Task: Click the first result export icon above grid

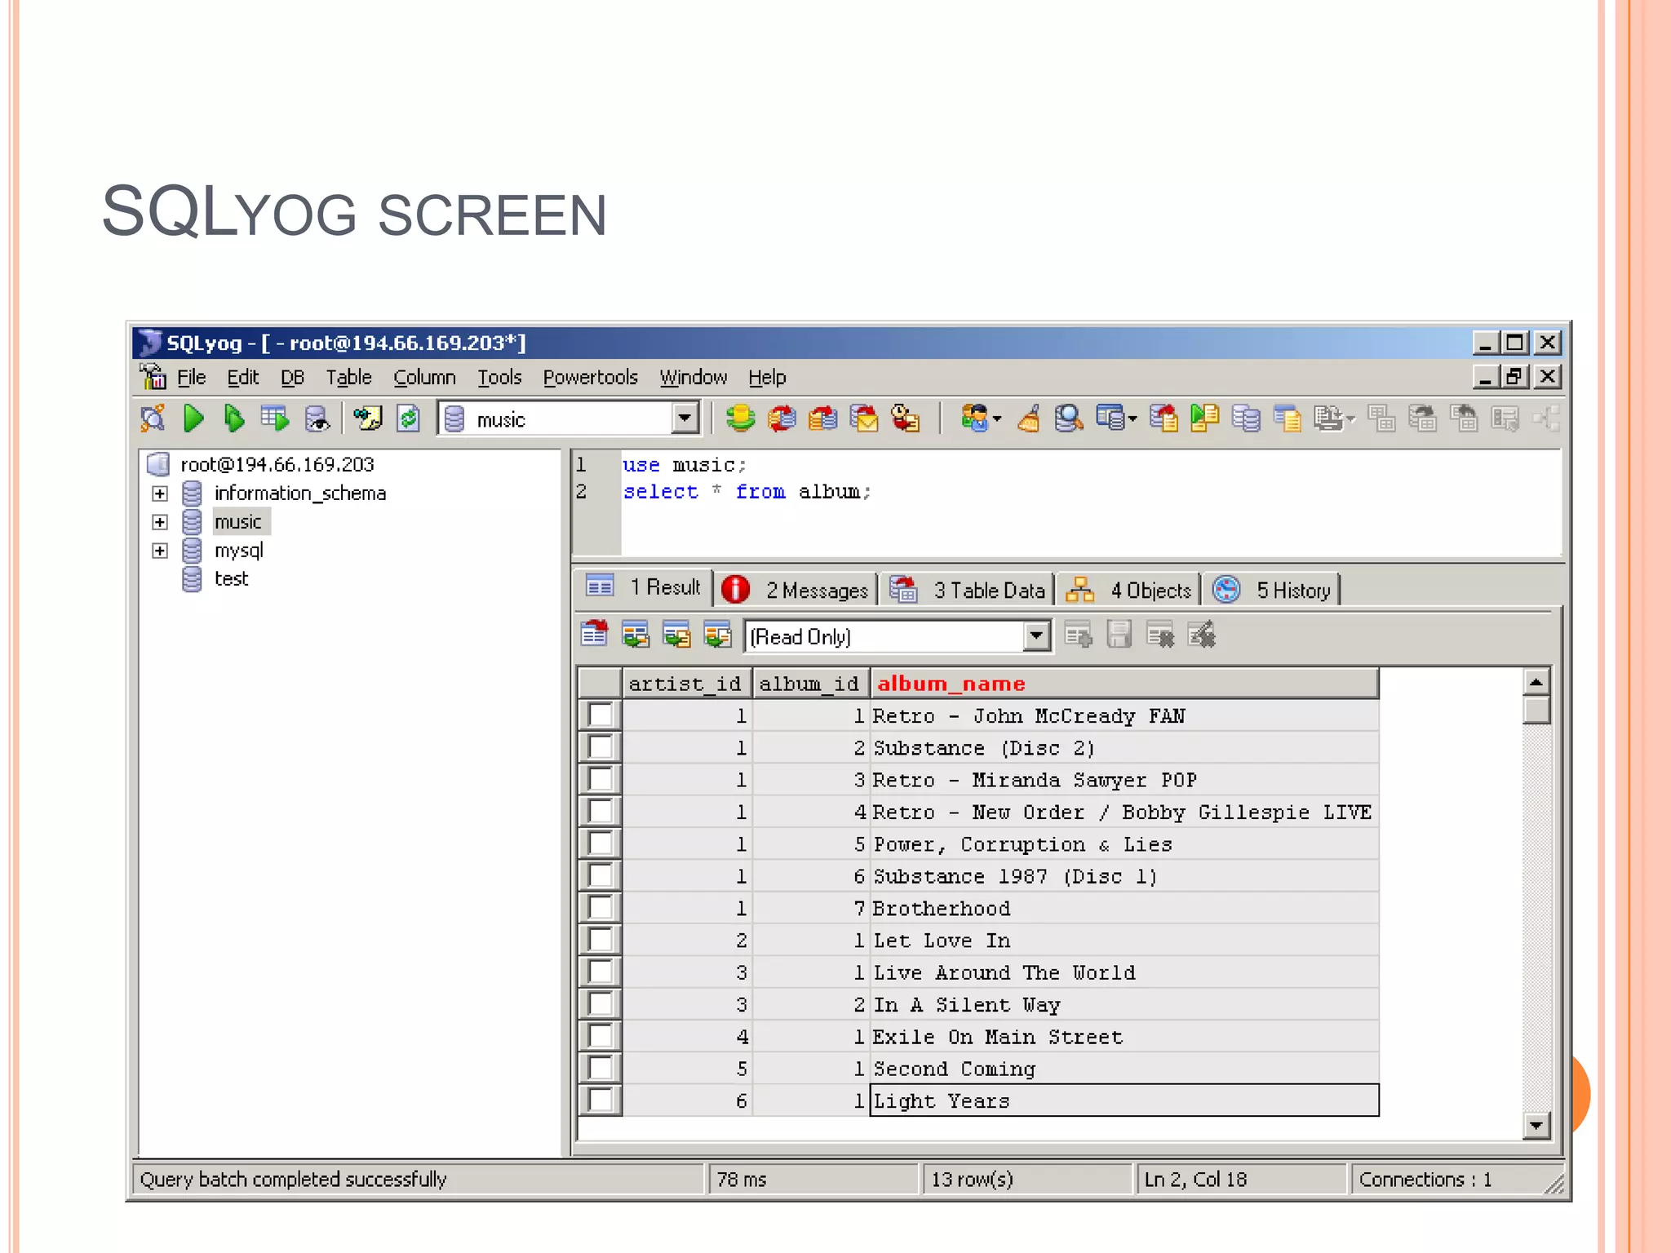Action: pyautogui.click(x=595, y=634)
